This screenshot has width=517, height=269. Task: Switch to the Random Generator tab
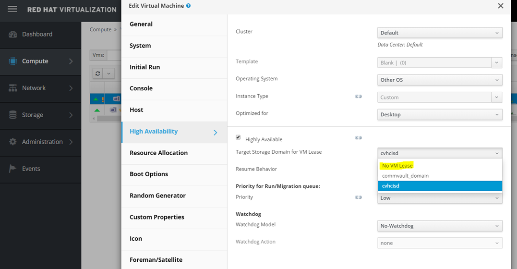click(x=174, y=196)
